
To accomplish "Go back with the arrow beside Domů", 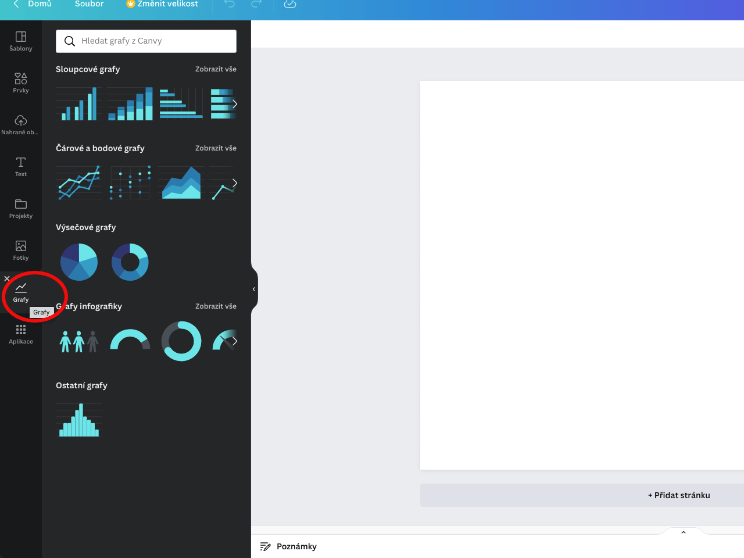I will click(16, 4).
